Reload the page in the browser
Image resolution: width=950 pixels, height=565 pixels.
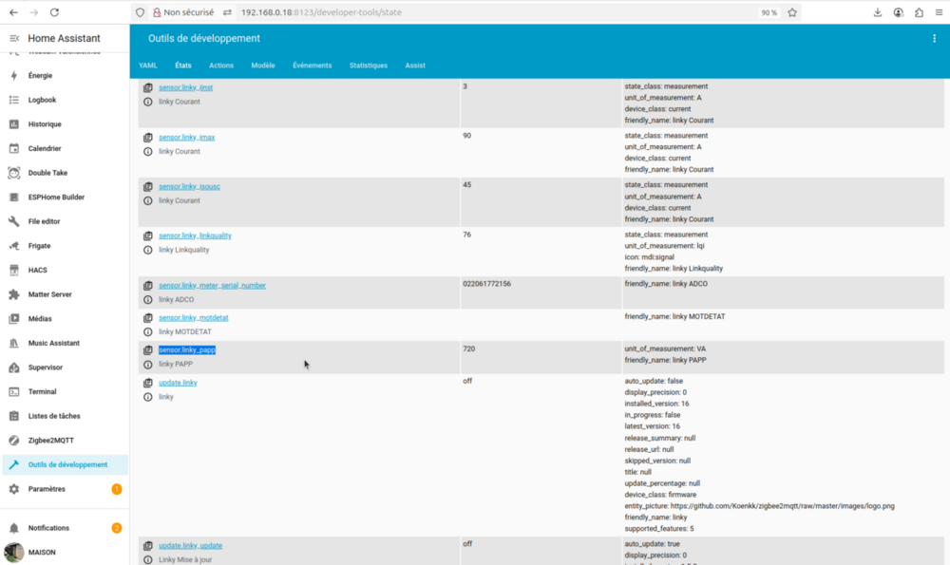(x=54, y=12)
